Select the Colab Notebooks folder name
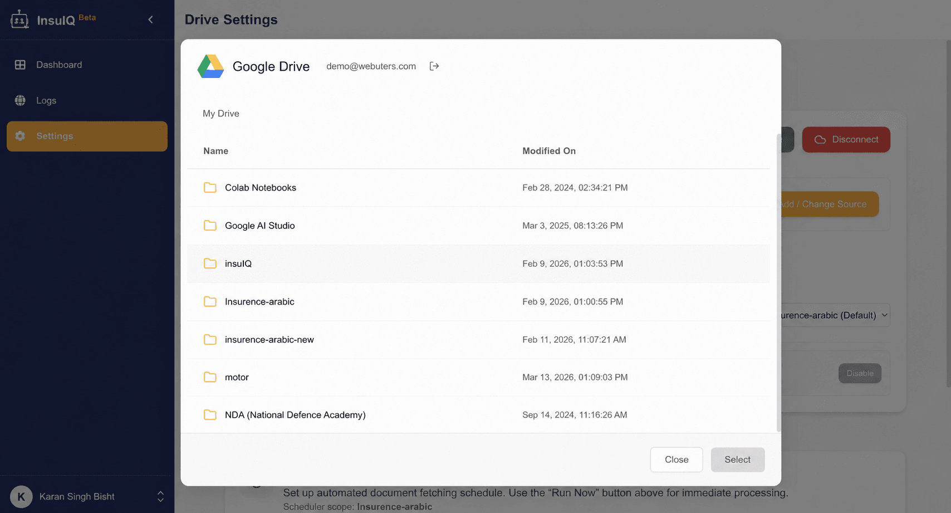Image resolution: width=951 pixels, height=513 pixels. click(261, 188)
